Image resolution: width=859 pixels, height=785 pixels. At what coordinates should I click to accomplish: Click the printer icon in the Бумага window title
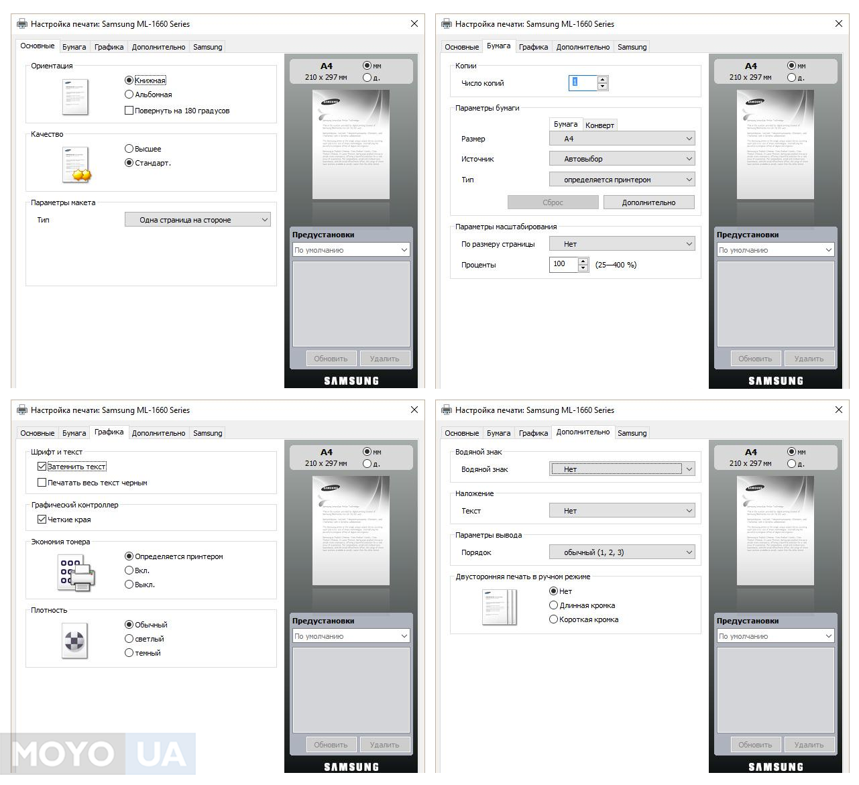pyautogui.click(x=446, y=24)
